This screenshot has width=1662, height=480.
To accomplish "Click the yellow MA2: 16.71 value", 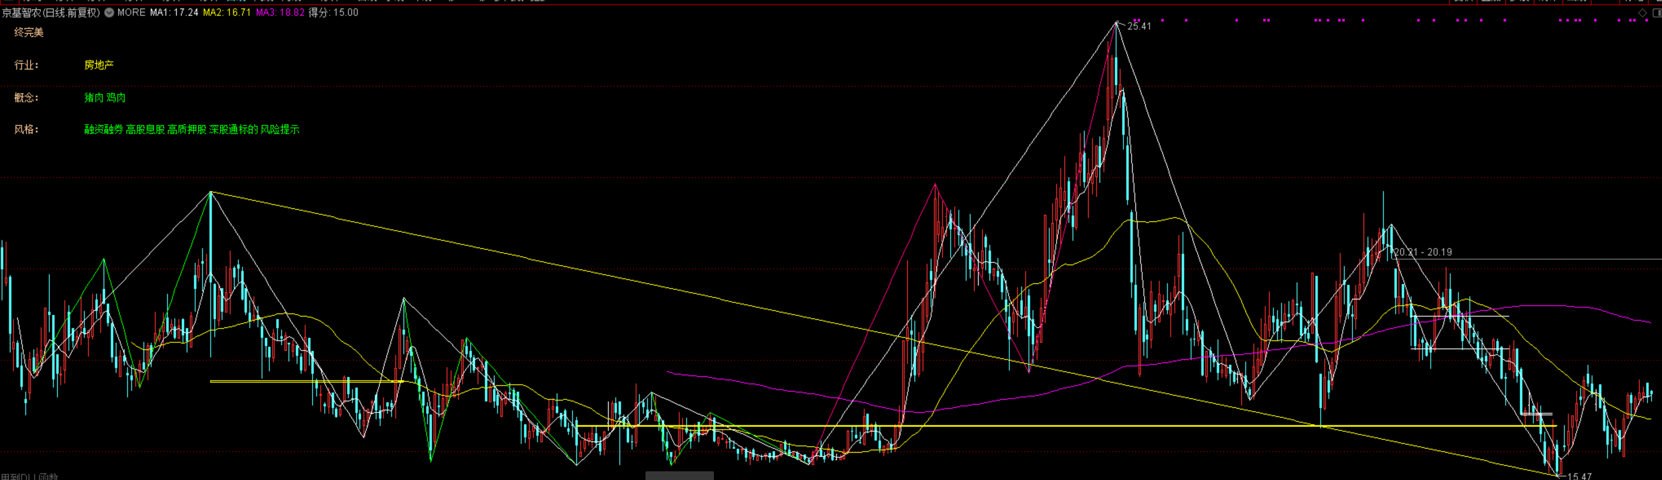I will pyautogui.click(x=227, y=13).
